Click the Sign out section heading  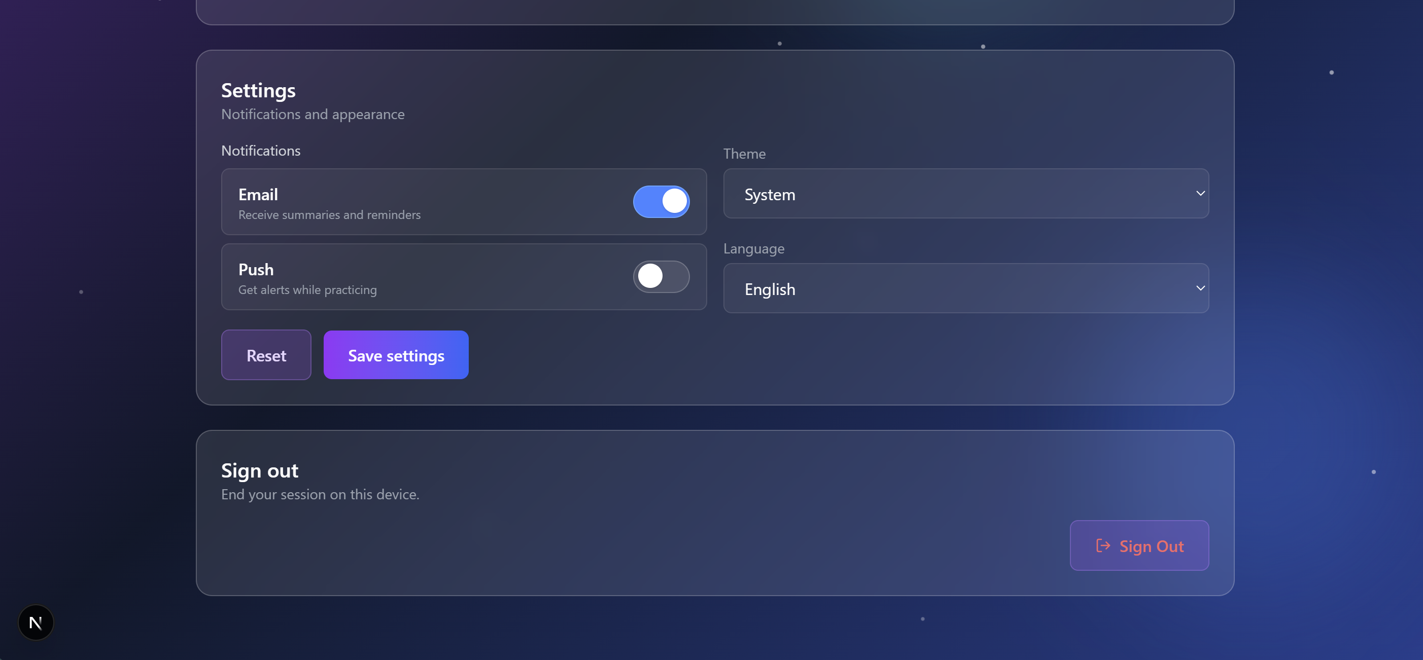[260, 471]
